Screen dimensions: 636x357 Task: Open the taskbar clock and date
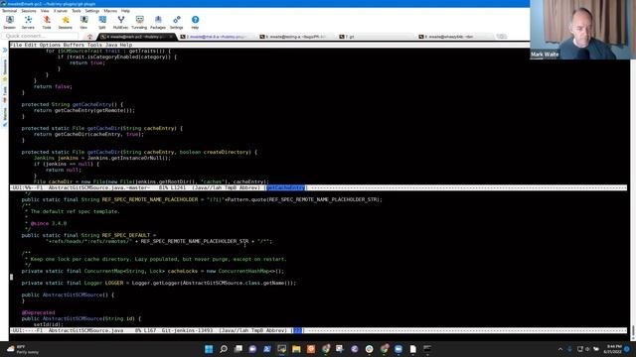pyautogui.click(x=612, y=349)
